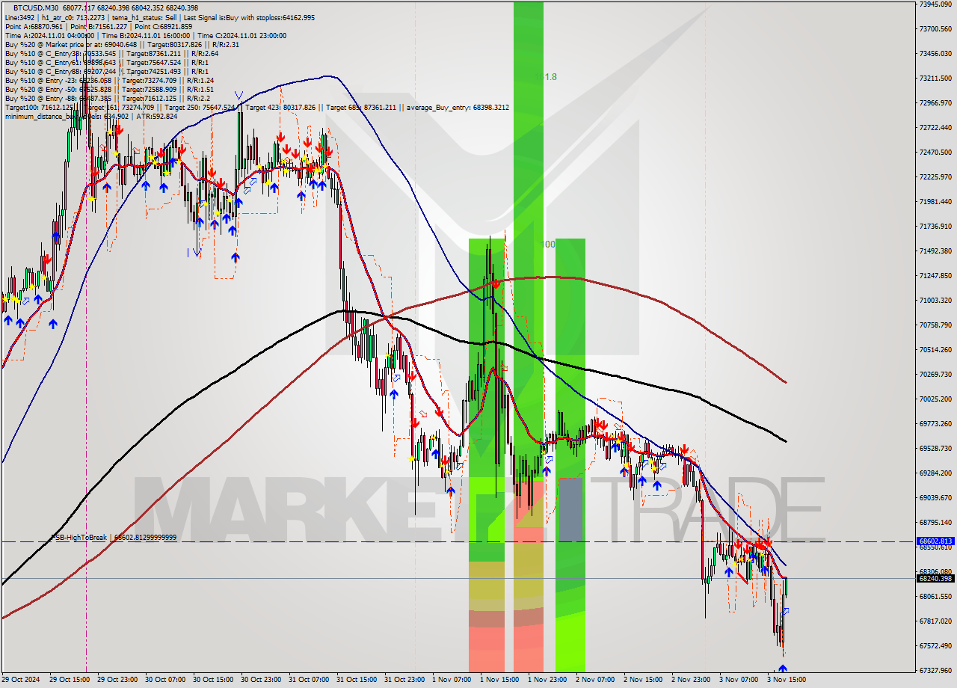The height and width of the screenshot is (688, 957).
Task: Click the '2 Nov 15:00' time axis label
Action: tap(643, 680)
